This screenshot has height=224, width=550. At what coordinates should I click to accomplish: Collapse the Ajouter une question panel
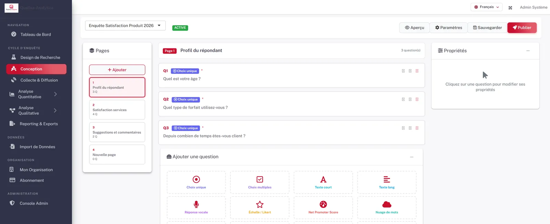pos(411,157)
